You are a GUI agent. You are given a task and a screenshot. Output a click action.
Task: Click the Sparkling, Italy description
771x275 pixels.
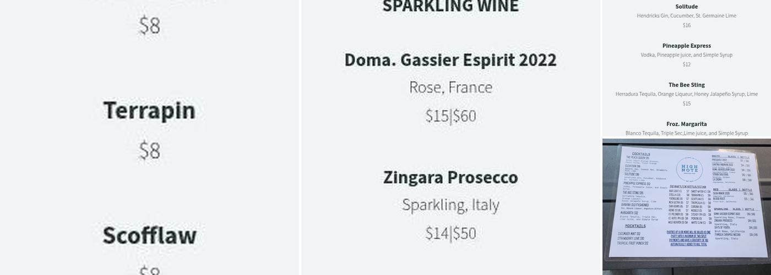tap(450, 205)
